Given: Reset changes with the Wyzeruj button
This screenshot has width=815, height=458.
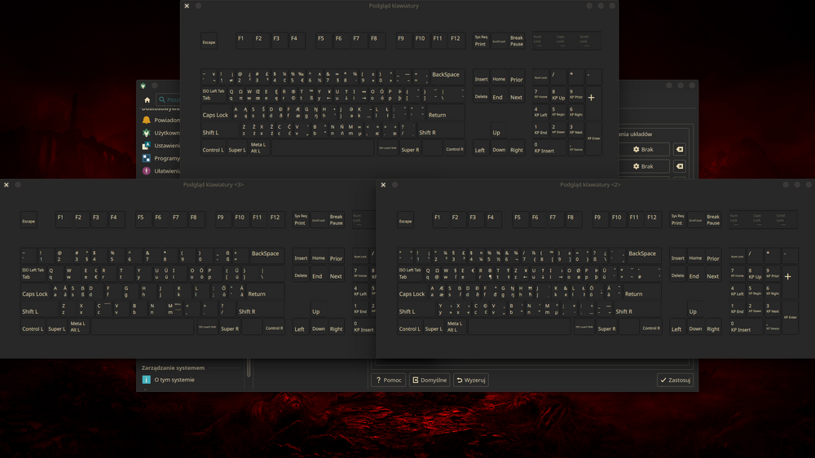Looking at the screenshot, I should (471, 381).
